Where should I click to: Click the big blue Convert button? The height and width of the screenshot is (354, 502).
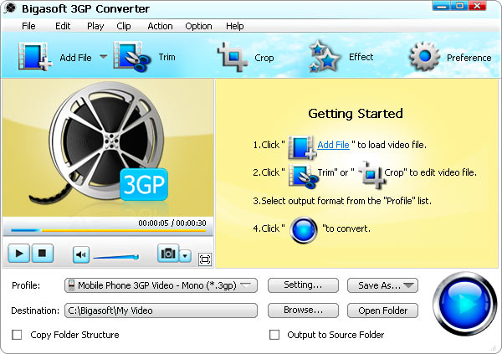tap(465, 304)
